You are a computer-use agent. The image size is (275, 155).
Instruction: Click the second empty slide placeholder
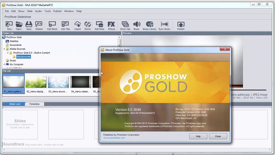pos(66,125)
